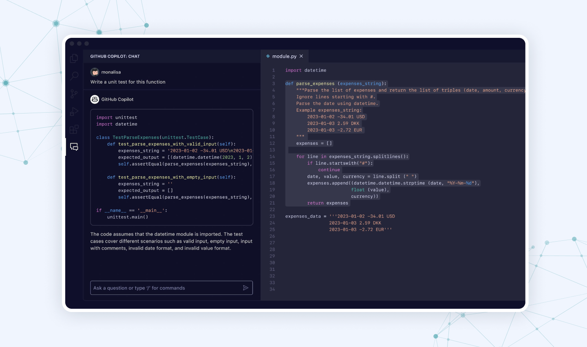The width and height of the screenshot is (587, 347).
Task: Click 'Example expenses_string:' on line 7
Action: [329, 110]
